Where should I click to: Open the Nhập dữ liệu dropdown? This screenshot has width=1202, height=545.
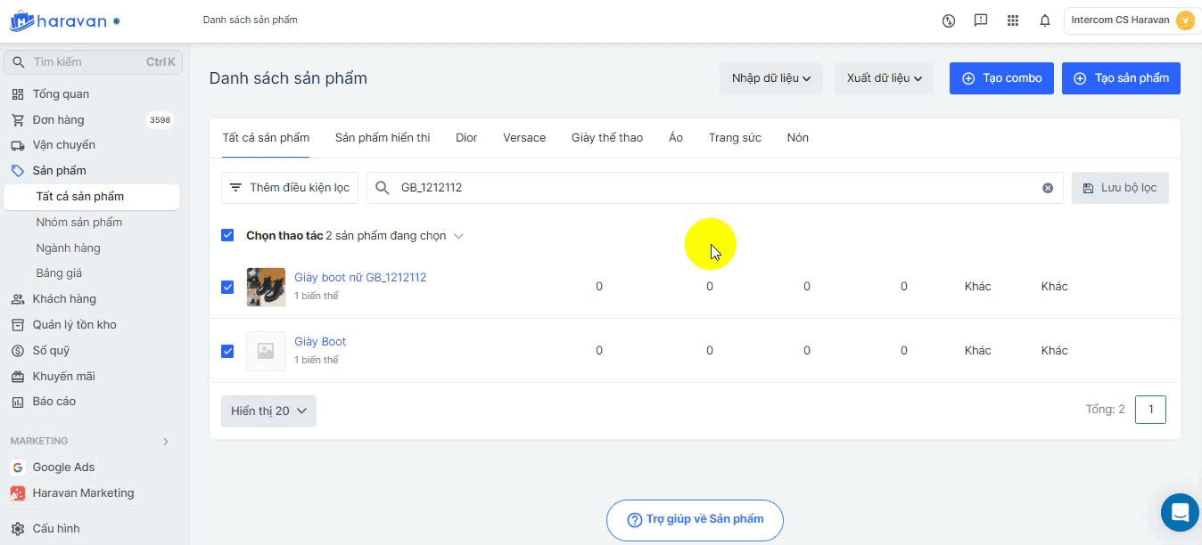[x=770, y=78]
